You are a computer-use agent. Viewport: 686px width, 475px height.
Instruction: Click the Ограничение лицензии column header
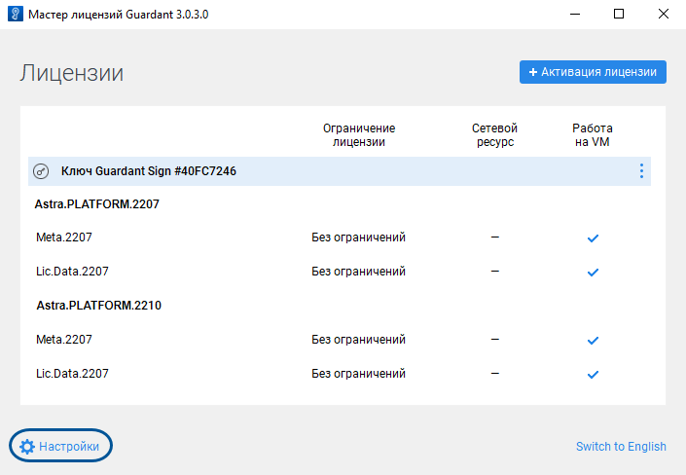click(x=358, y=135)
